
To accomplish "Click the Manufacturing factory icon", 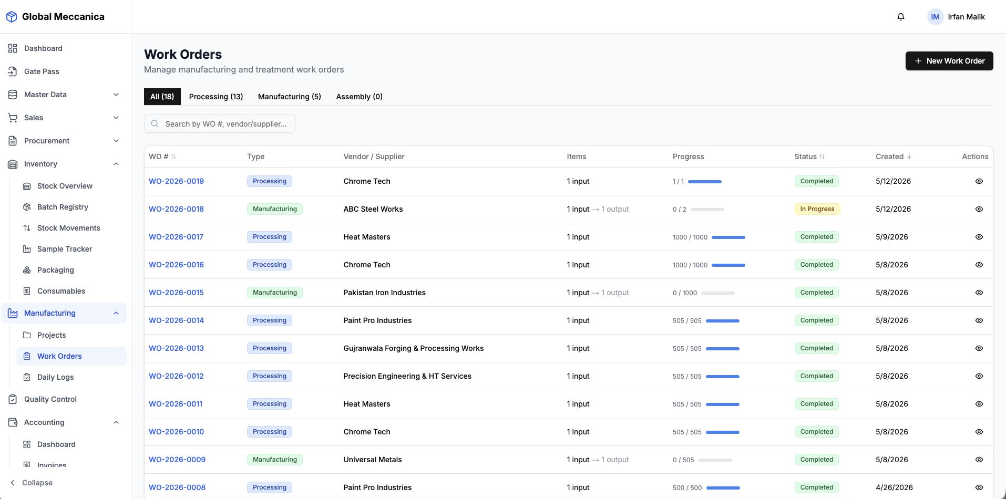I will pyautogui.click(x=13, y=313).
